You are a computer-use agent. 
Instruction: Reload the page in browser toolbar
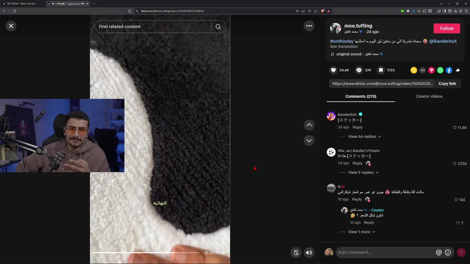[15, 11]
